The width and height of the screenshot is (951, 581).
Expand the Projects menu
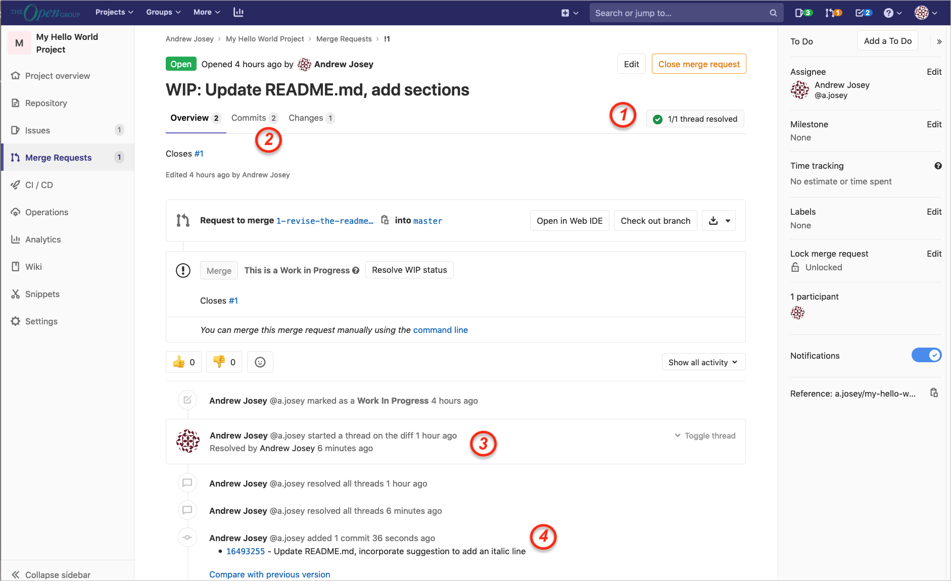pos(114,12)
